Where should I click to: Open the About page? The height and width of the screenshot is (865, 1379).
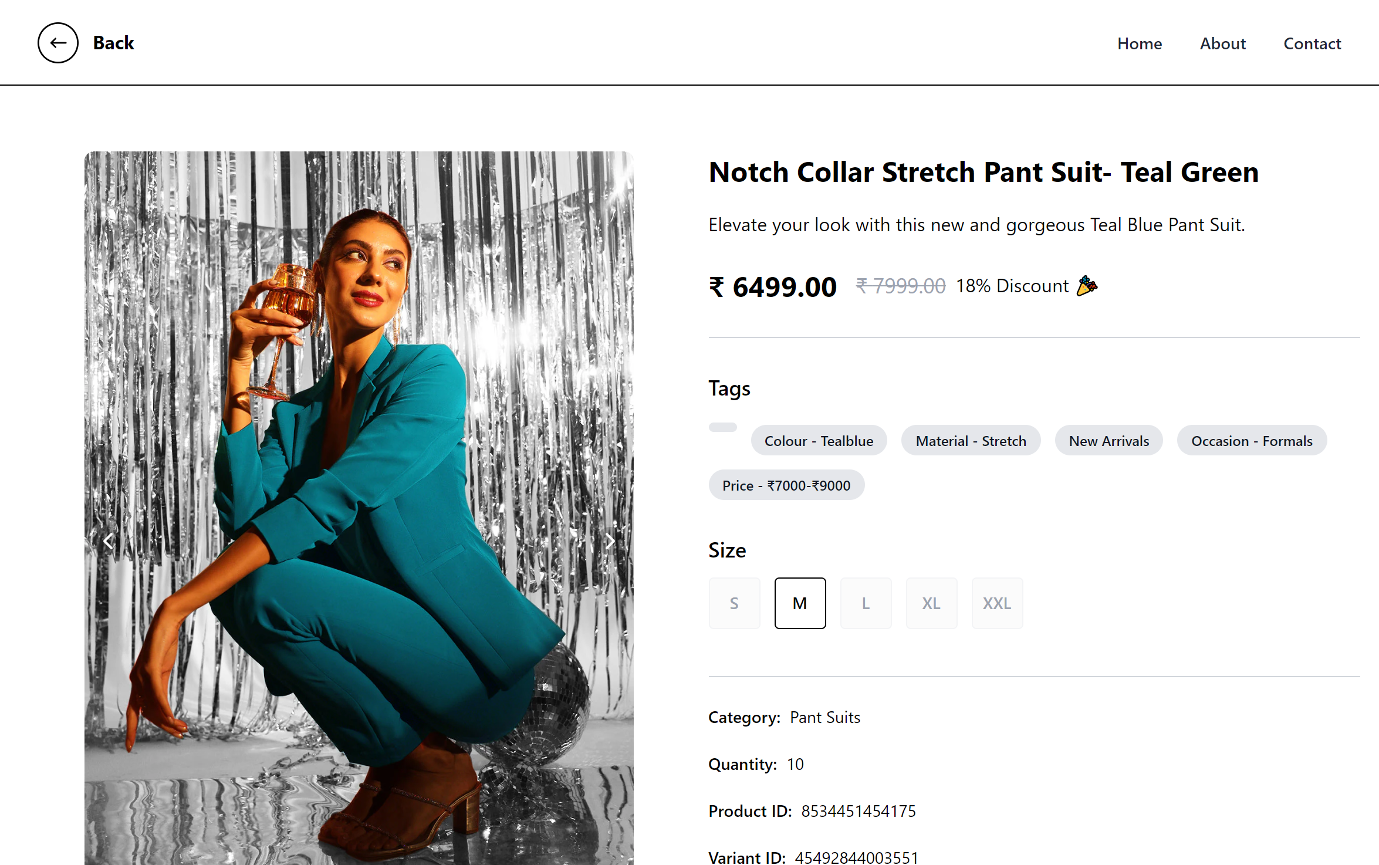(x=1222, y=43)
